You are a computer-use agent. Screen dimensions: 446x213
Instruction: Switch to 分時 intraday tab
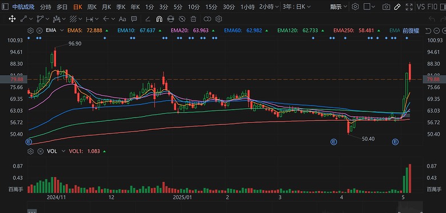46,7
